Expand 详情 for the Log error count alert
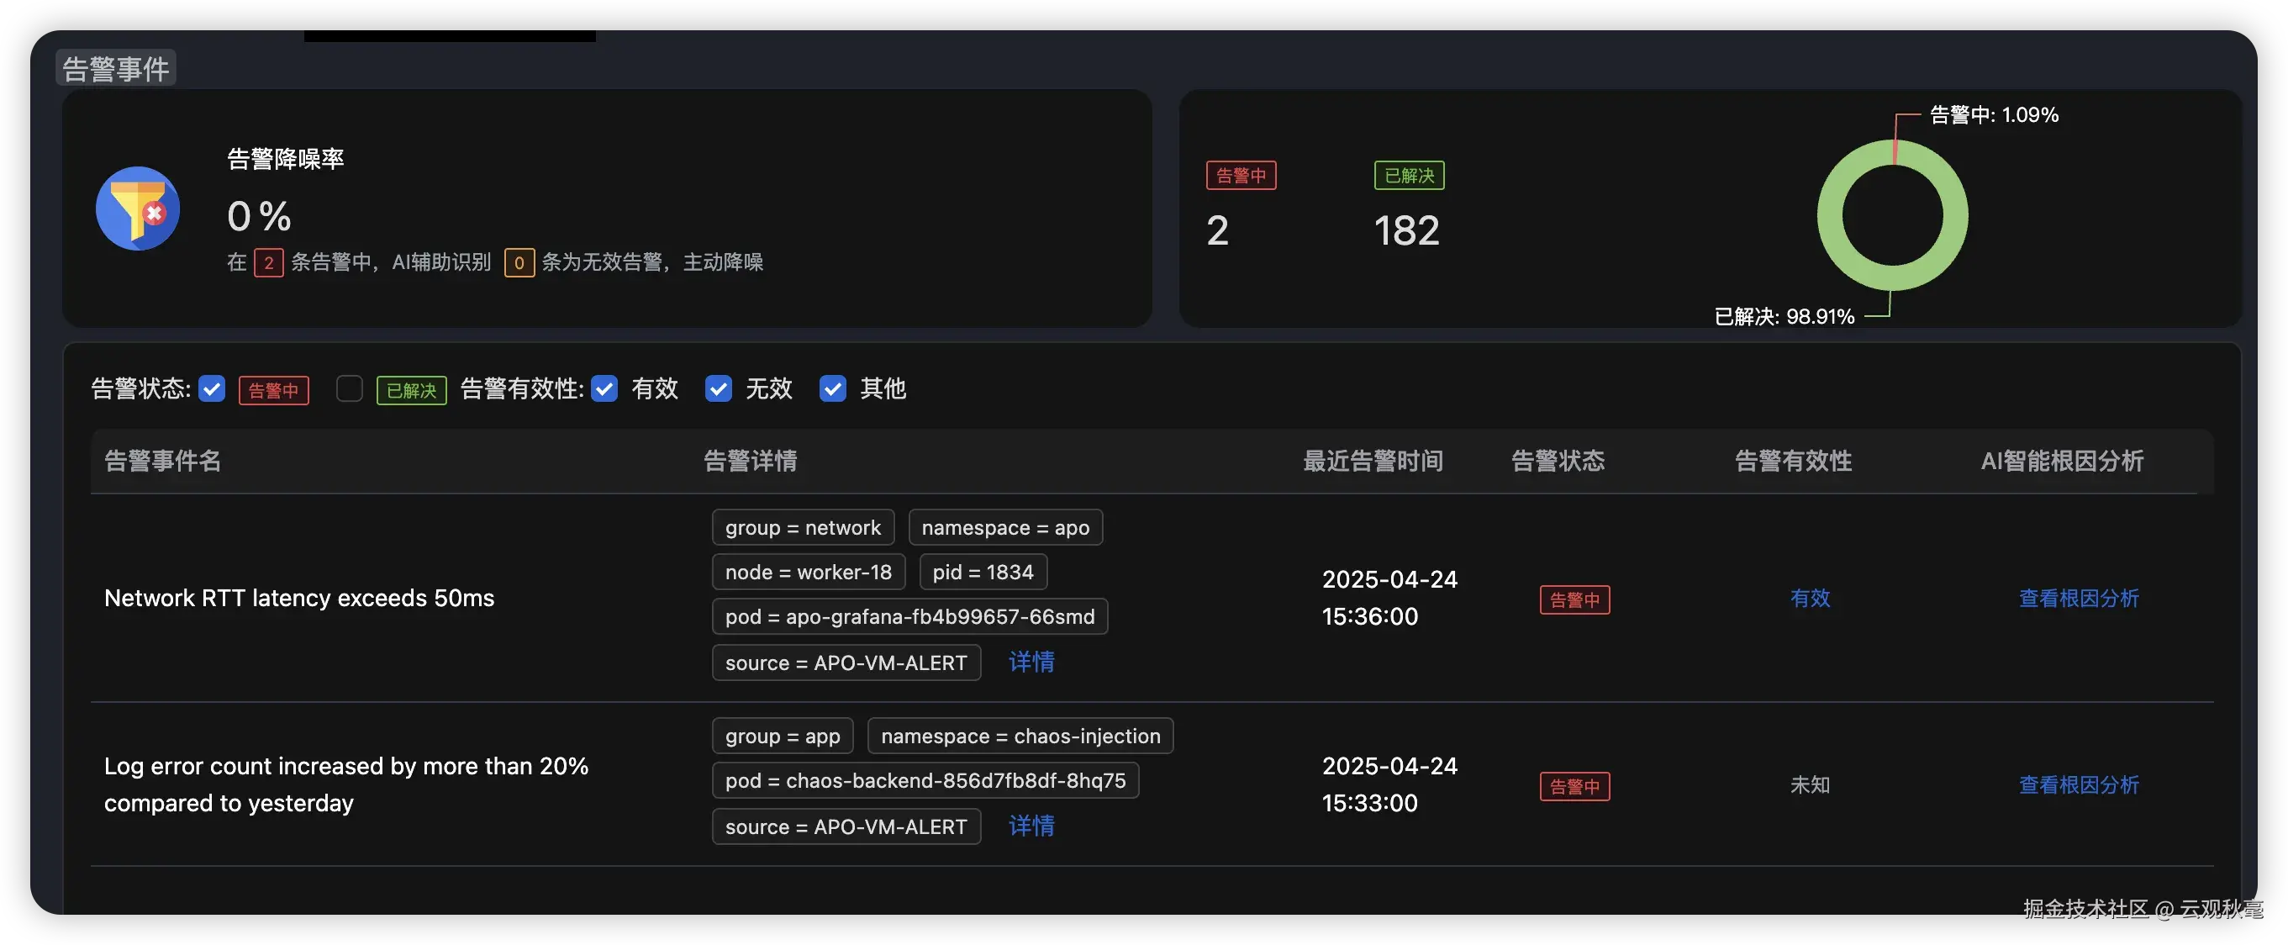 click(1031, 826)
